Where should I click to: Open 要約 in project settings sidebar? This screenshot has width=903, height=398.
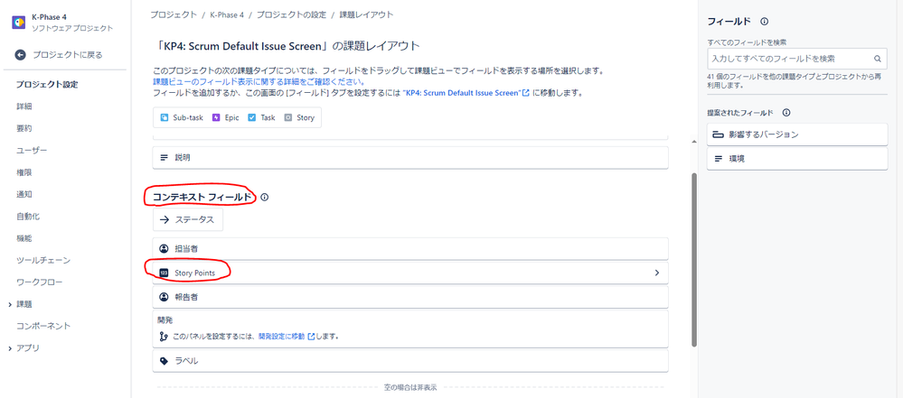coord(24,128)
